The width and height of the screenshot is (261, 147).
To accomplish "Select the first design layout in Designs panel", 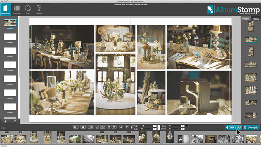I will coord(251,27).
